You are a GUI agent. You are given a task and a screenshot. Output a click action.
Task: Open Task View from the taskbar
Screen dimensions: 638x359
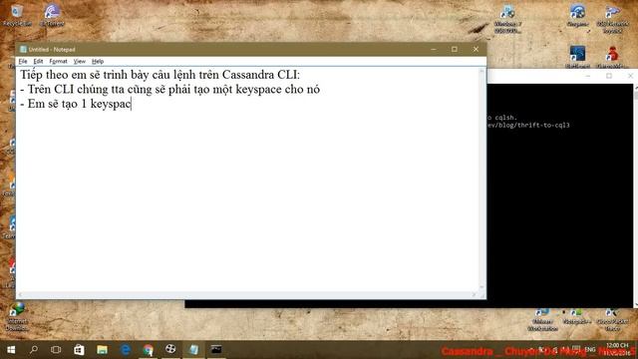[56, 350]
